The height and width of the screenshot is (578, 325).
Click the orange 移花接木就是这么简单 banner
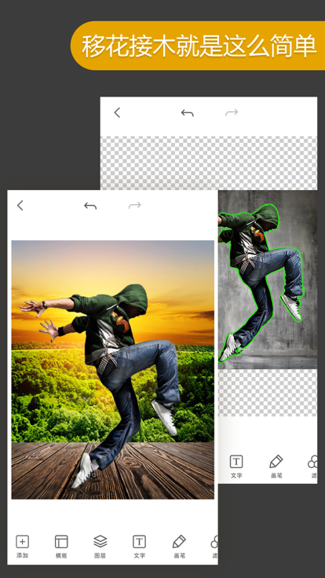click(x=198, y=46)
